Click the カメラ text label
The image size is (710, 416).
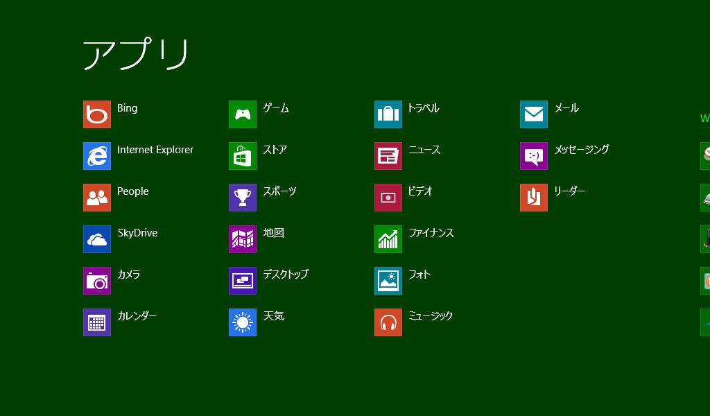(128, 275)
